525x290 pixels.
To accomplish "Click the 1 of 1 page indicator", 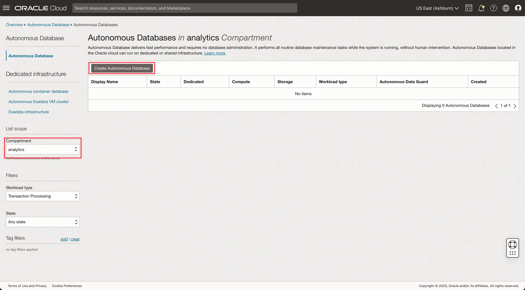I will (x=505, y=106).
